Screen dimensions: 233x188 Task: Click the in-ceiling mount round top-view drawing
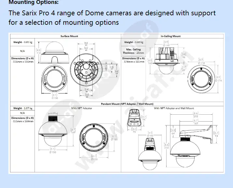201,79
